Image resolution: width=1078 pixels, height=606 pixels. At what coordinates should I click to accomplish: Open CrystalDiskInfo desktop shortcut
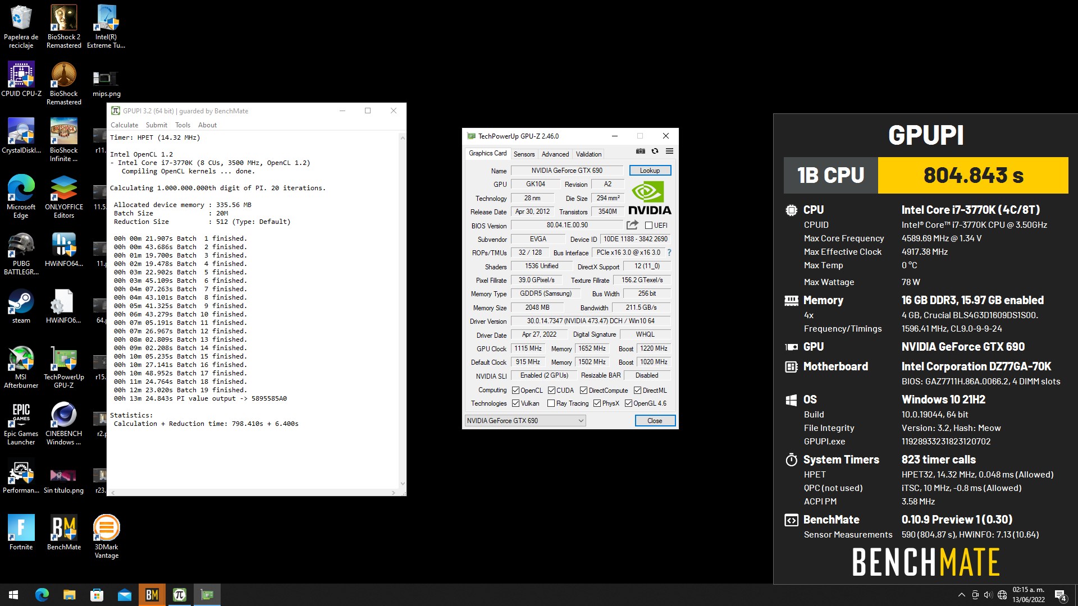21,136
